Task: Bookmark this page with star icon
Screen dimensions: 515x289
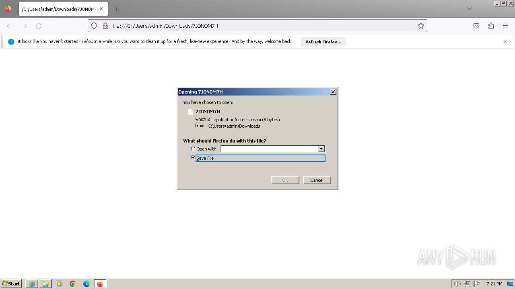Action: tap(421, 26)
